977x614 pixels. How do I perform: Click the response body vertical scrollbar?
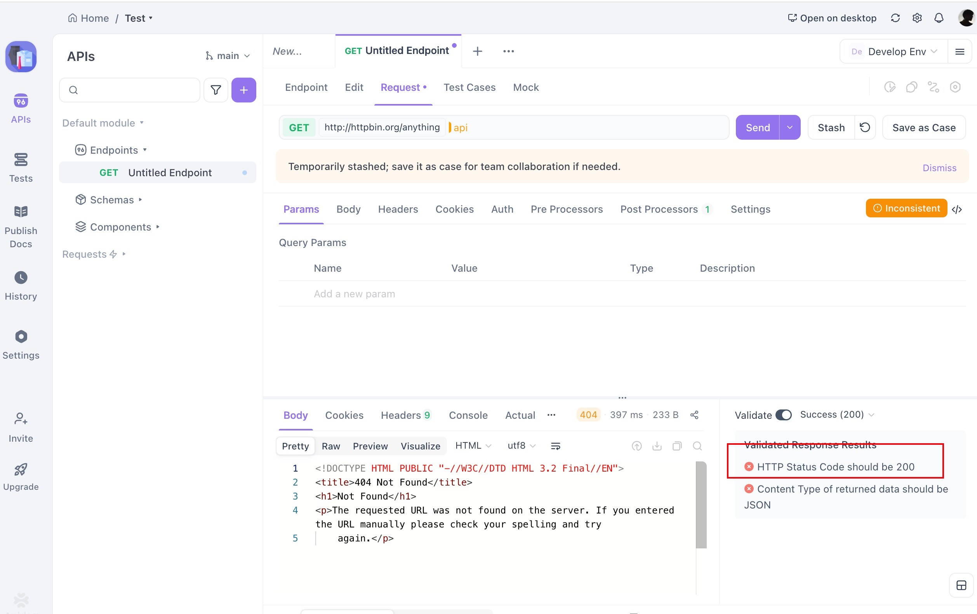pyautogui.click(x=701, y=505)
